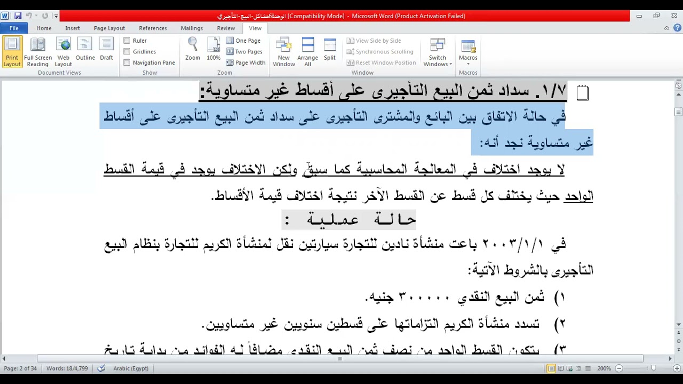The width and height of the screenshot is (683, 384).
Task: Click the Macros icon
Action: (468, 47)
